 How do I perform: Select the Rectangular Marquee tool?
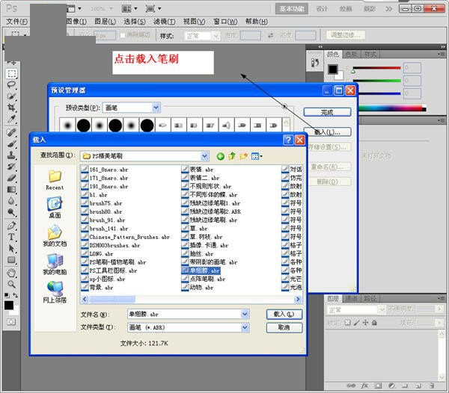tap(12, 73)
